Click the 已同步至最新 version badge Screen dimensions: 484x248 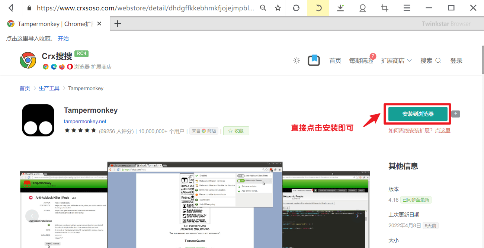416,200
